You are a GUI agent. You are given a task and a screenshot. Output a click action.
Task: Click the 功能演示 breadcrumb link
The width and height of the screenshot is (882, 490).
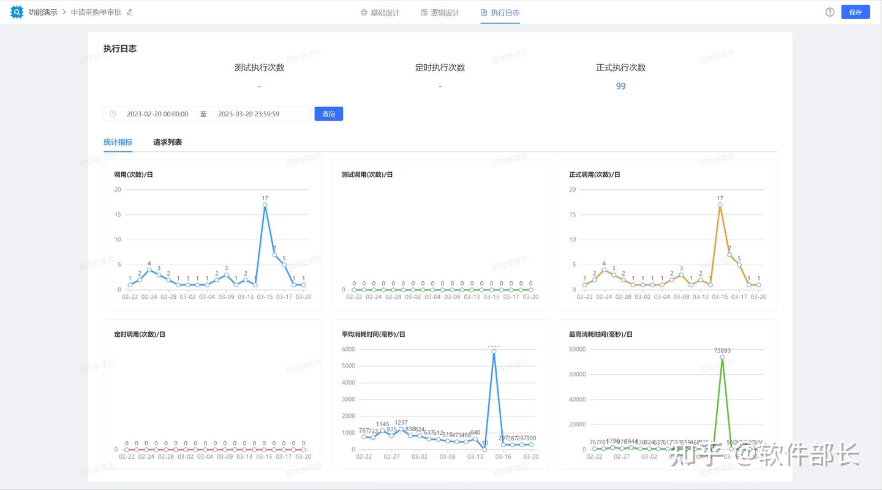coord(43,12)
